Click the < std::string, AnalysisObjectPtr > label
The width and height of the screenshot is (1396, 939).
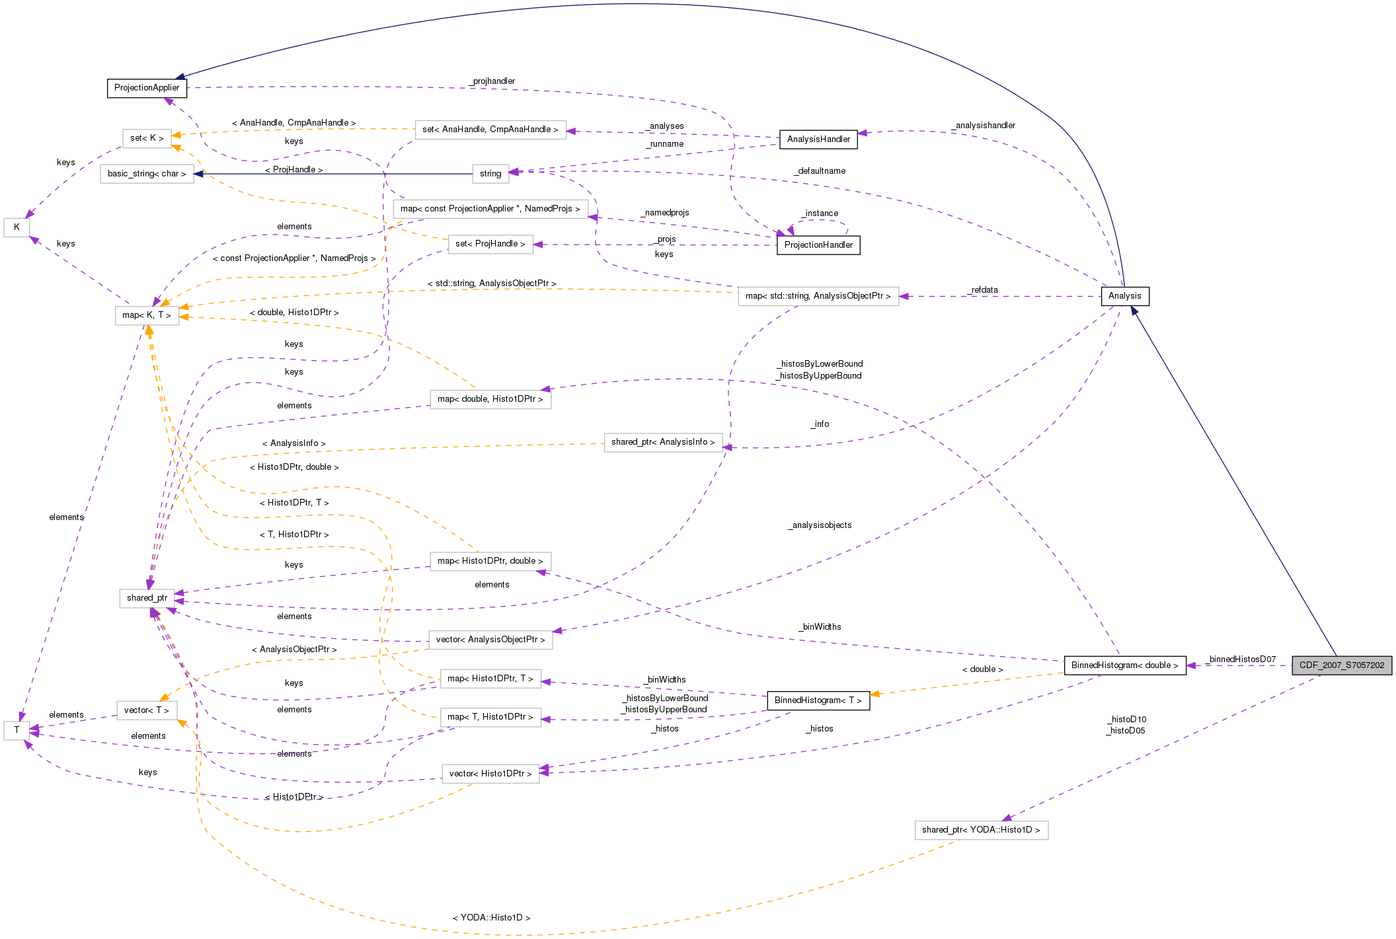tap(492, 283)
